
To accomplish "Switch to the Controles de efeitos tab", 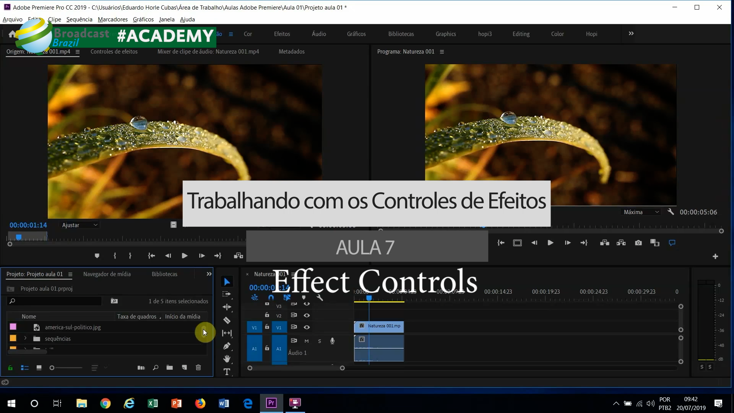I will [x=114, y=52].
